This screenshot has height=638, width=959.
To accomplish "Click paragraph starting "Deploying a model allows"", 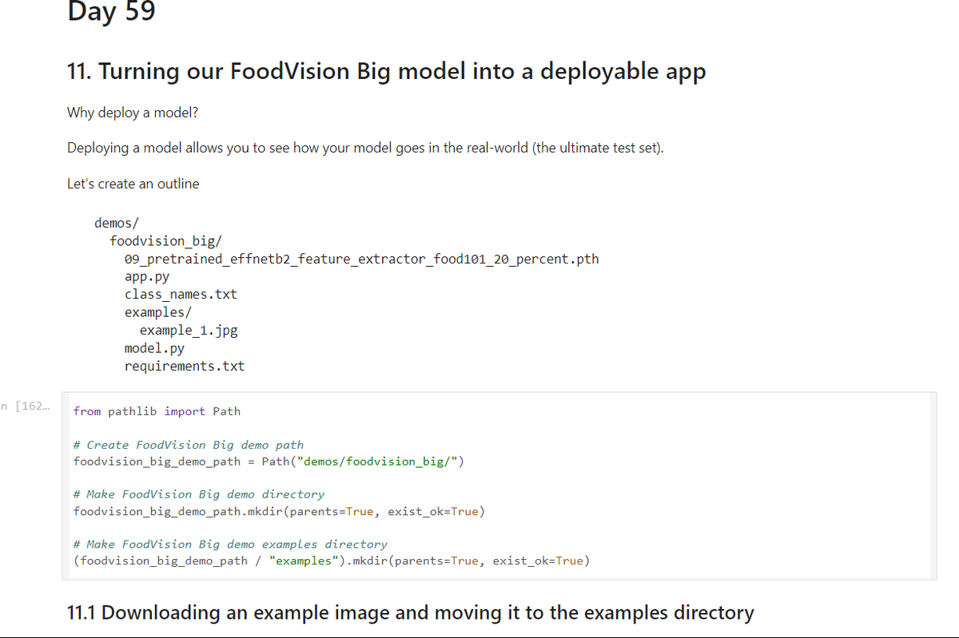I will pos(365,149).
